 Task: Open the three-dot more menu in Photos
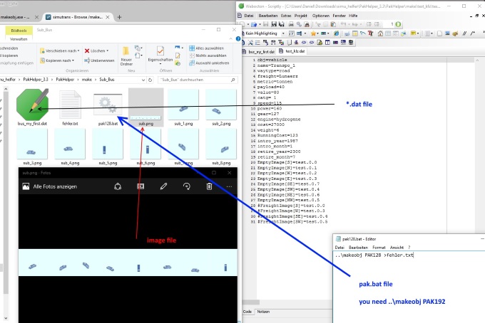click(229, 186)
